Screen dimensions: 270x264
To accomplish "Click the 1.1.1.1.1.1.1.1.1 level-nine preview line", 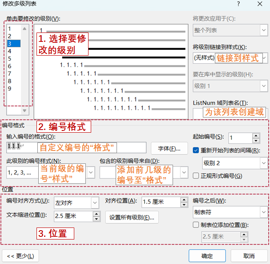I will 140,108.
